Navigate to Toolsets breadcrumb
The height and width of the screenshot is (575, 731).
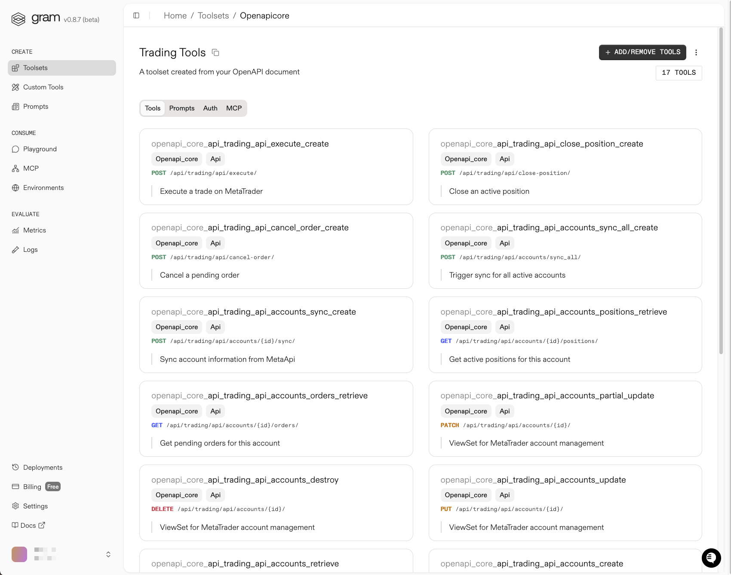pyautogui.click(x=213, y=15)
